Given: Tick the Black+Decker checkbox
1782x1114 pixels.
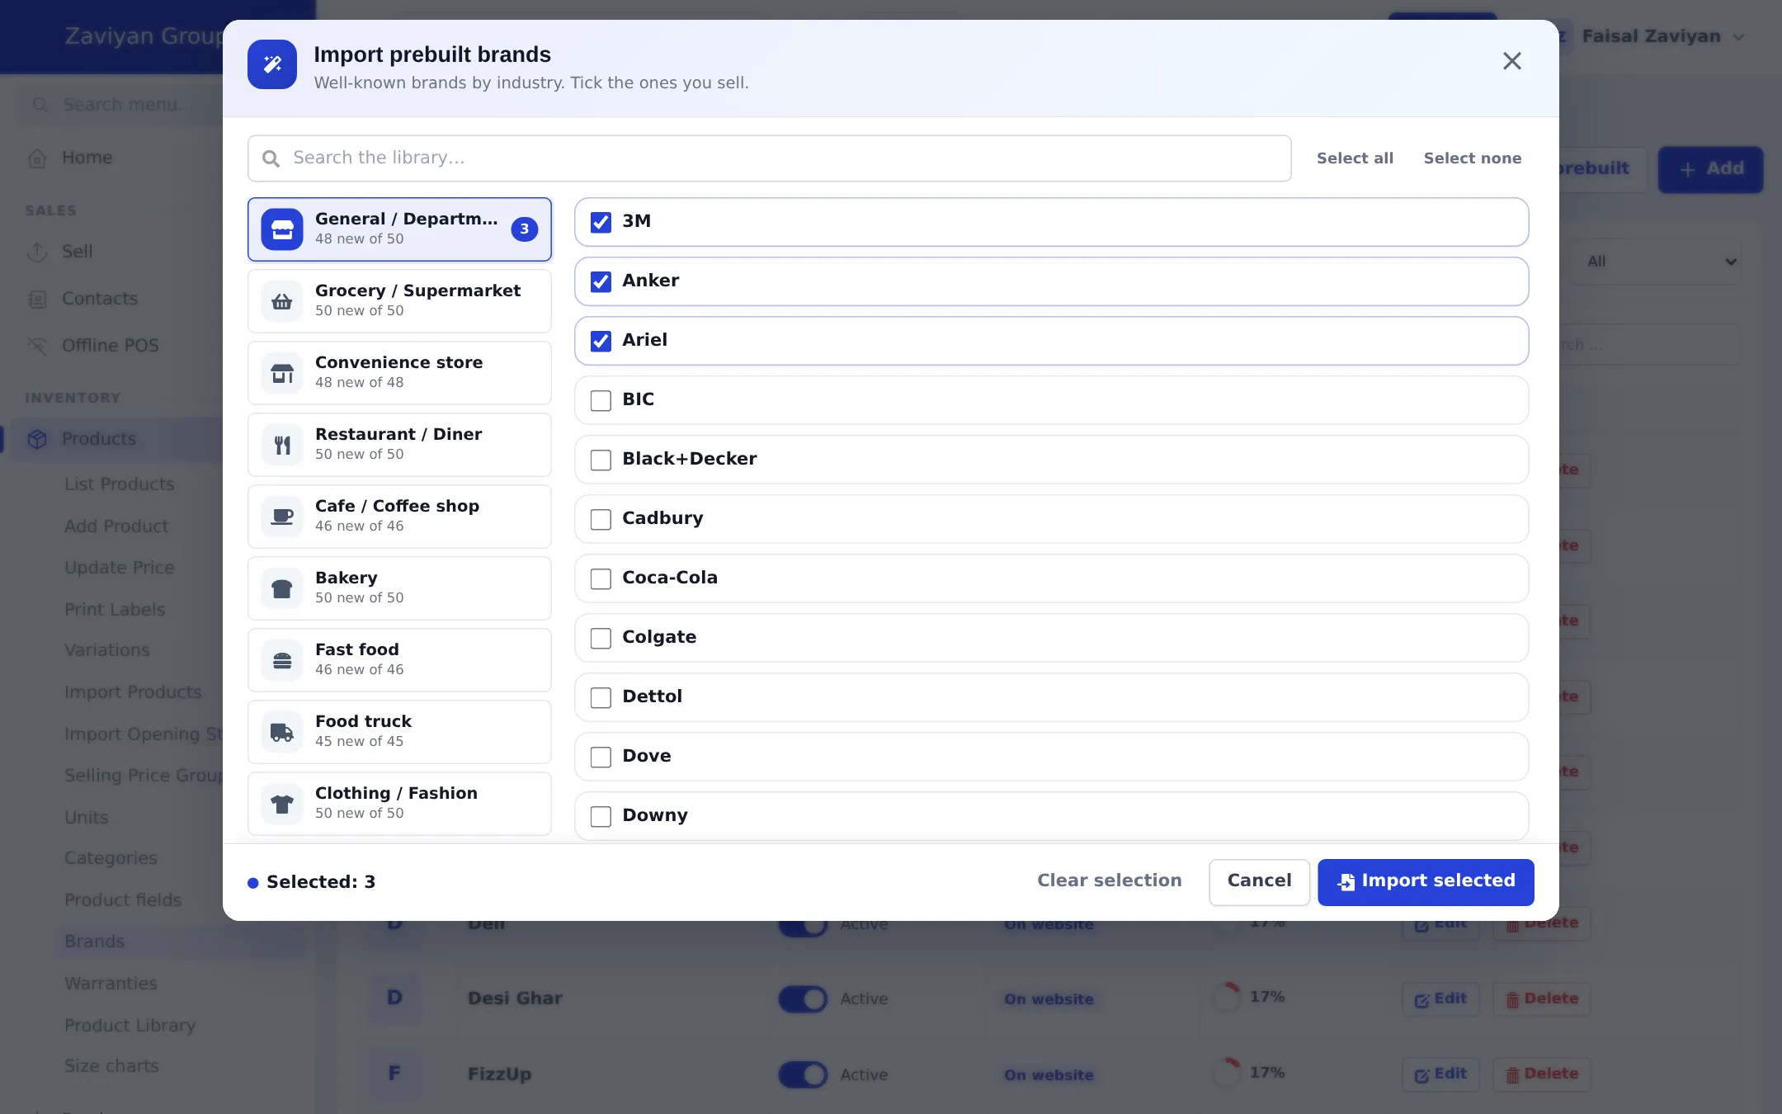Looking at the screenshot, I should (601, 460).
